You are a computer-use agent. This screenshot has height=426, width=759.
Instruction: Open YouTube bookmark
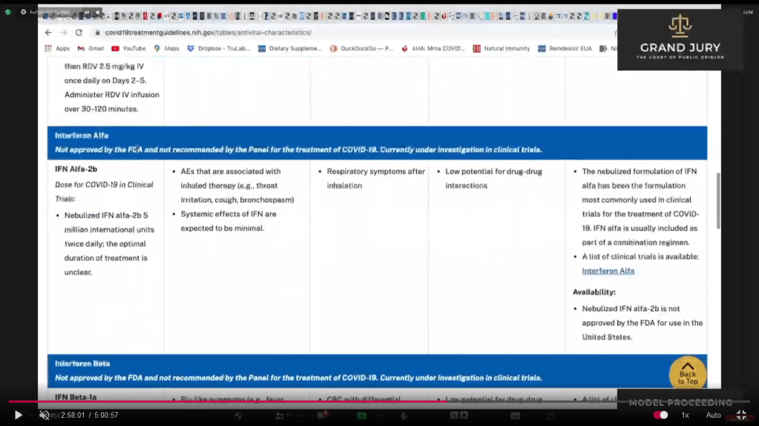[128, 49]
